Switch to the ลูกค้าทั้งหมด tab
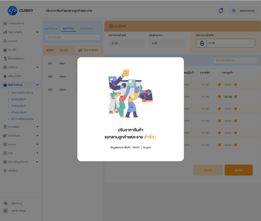The image size is (261, 221). (51, 28)
